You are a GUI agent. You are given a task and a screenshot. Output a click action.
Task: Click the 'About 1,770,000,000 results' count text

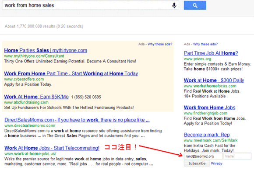point(44,26)
